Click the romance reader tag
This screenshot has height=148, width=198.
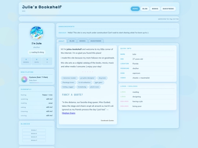(69, 78)
